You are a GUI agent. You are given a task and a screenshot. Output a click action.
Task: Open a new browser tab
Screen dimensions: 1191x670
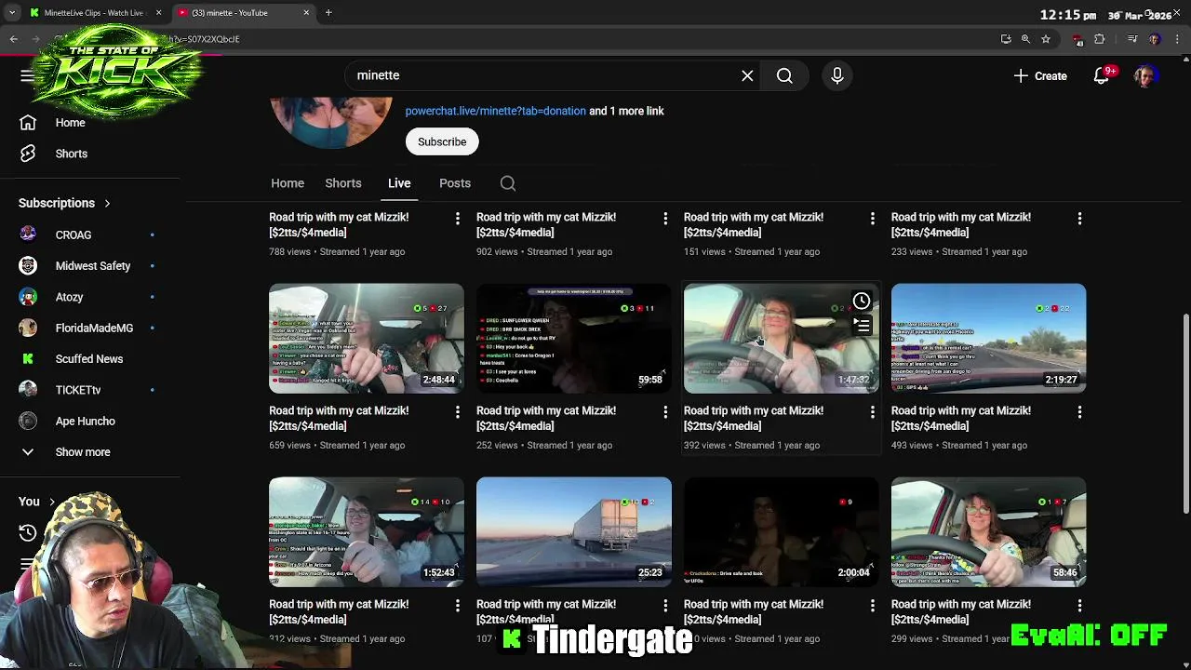click(x=328, y=13)
